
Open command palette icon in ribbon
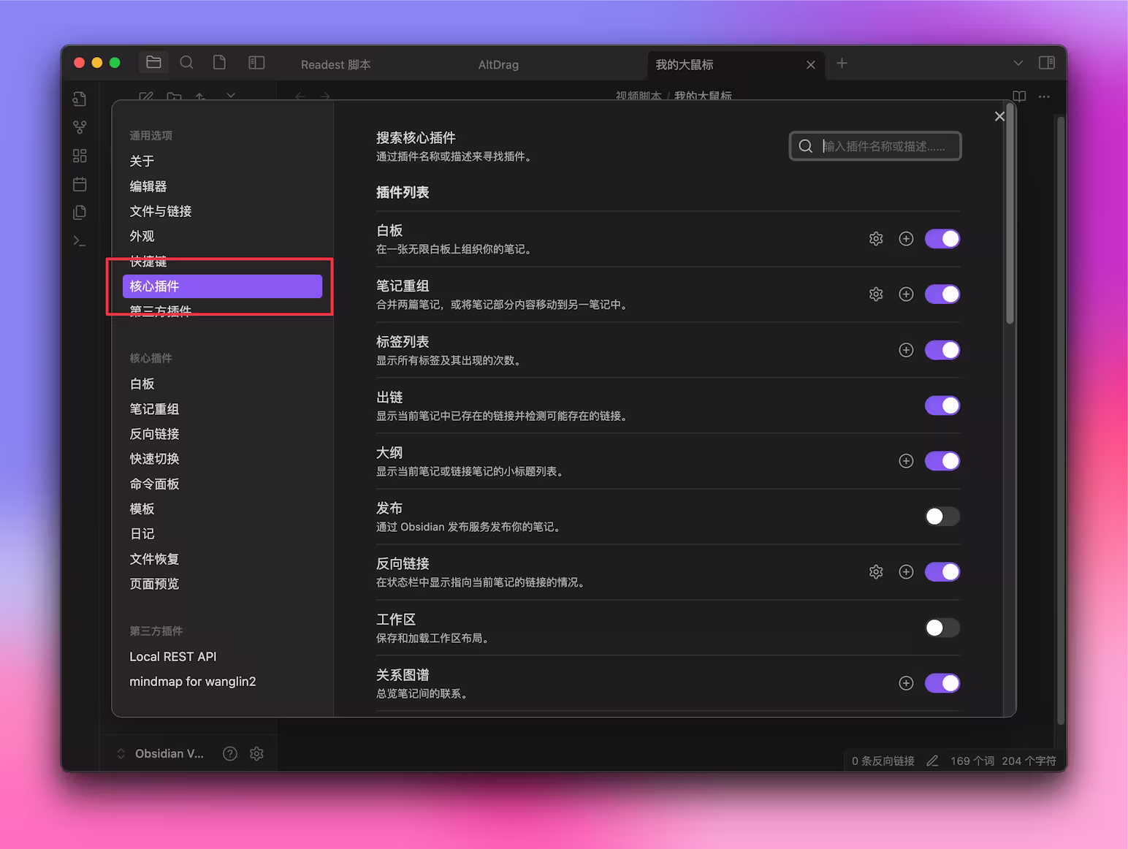(x=80, y=240)
